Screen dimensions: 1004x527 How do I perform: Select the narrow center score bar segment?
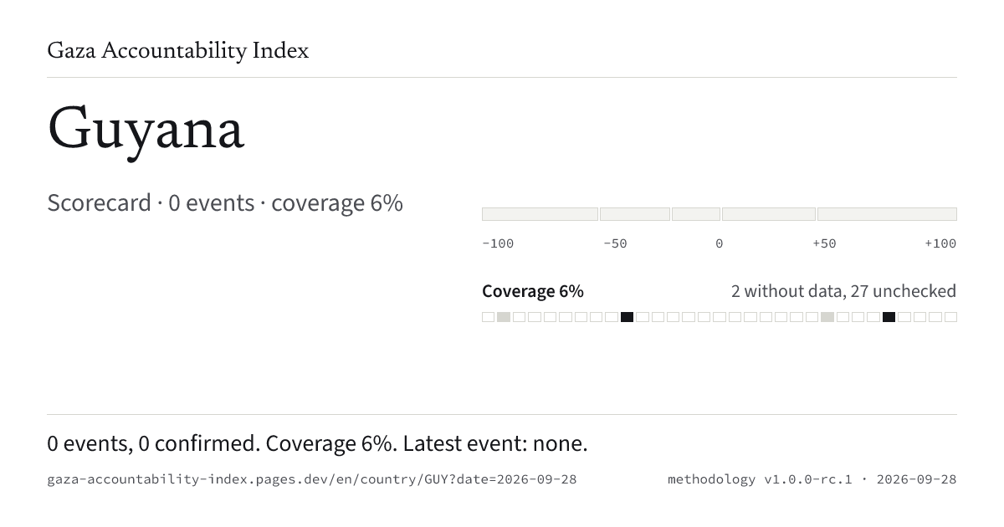click(x=696, y=214)
